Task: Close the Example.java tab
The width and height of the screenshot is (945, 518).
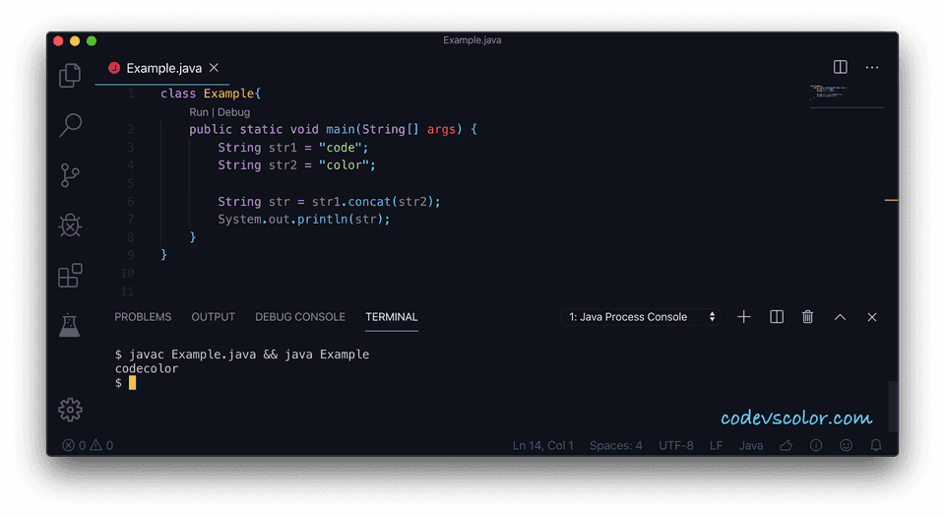Action: click(x=214, y=68)
